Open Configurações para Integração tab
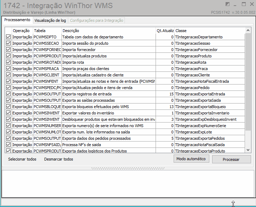Screen dimensions: 256x207 [x=97, y=20]
